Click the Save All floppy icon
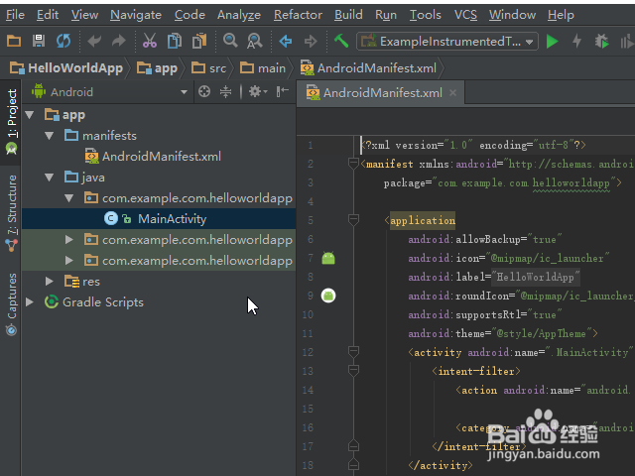 pyautogui.click(x=39, y=41)
